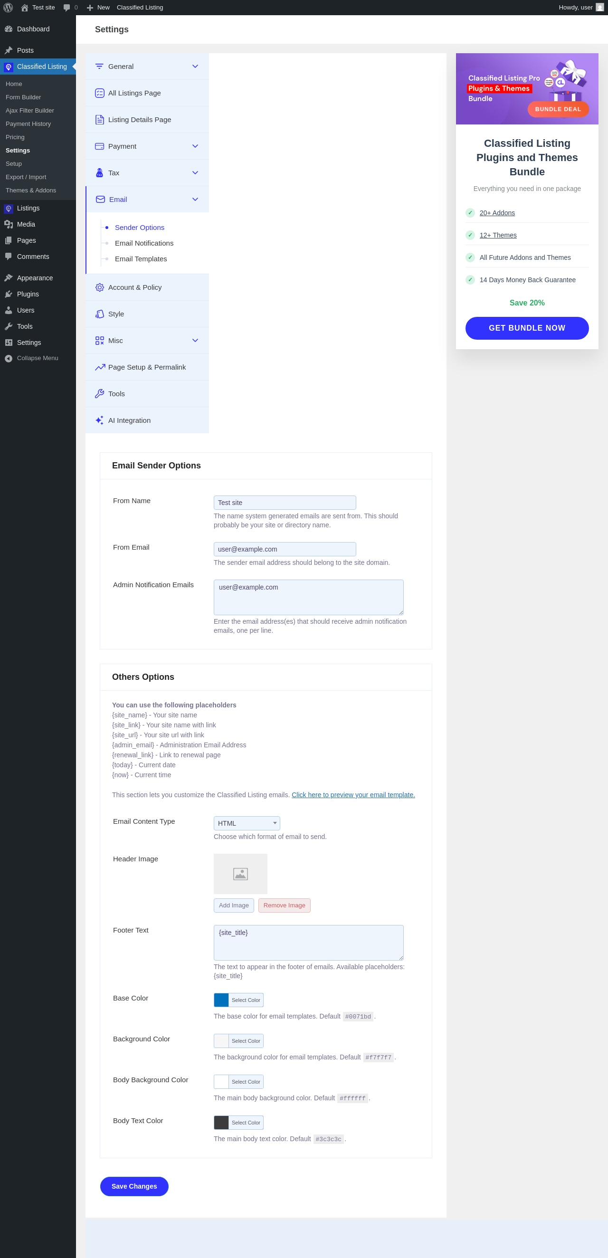The height and width of the screenshot is (1258, 608).
Task: Click the BUNDLE DEAL banner button
Action: [558, 109]
